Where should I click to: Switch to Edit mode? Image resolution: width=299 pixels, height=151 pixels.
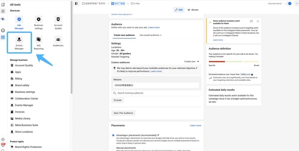tap(179, 10)
